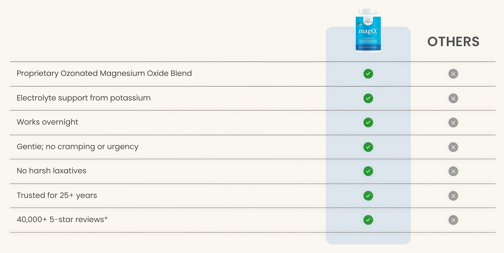Viewport: 504px width, 253px height.
Task: Click the 40,000+ 5-star reviews text
Action: (x=62, y=219)
